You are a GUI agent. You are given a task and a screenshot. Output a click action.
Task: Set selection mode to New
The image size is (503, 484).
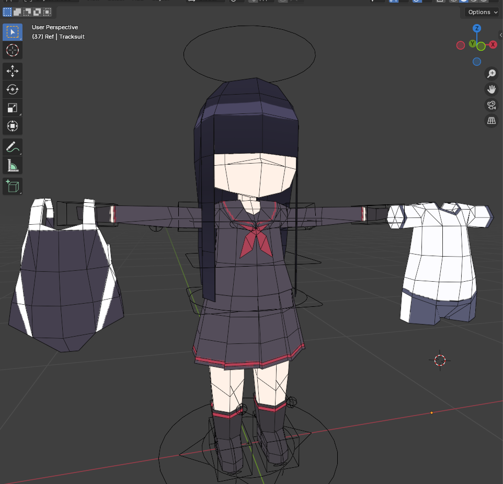coord(7,12)
